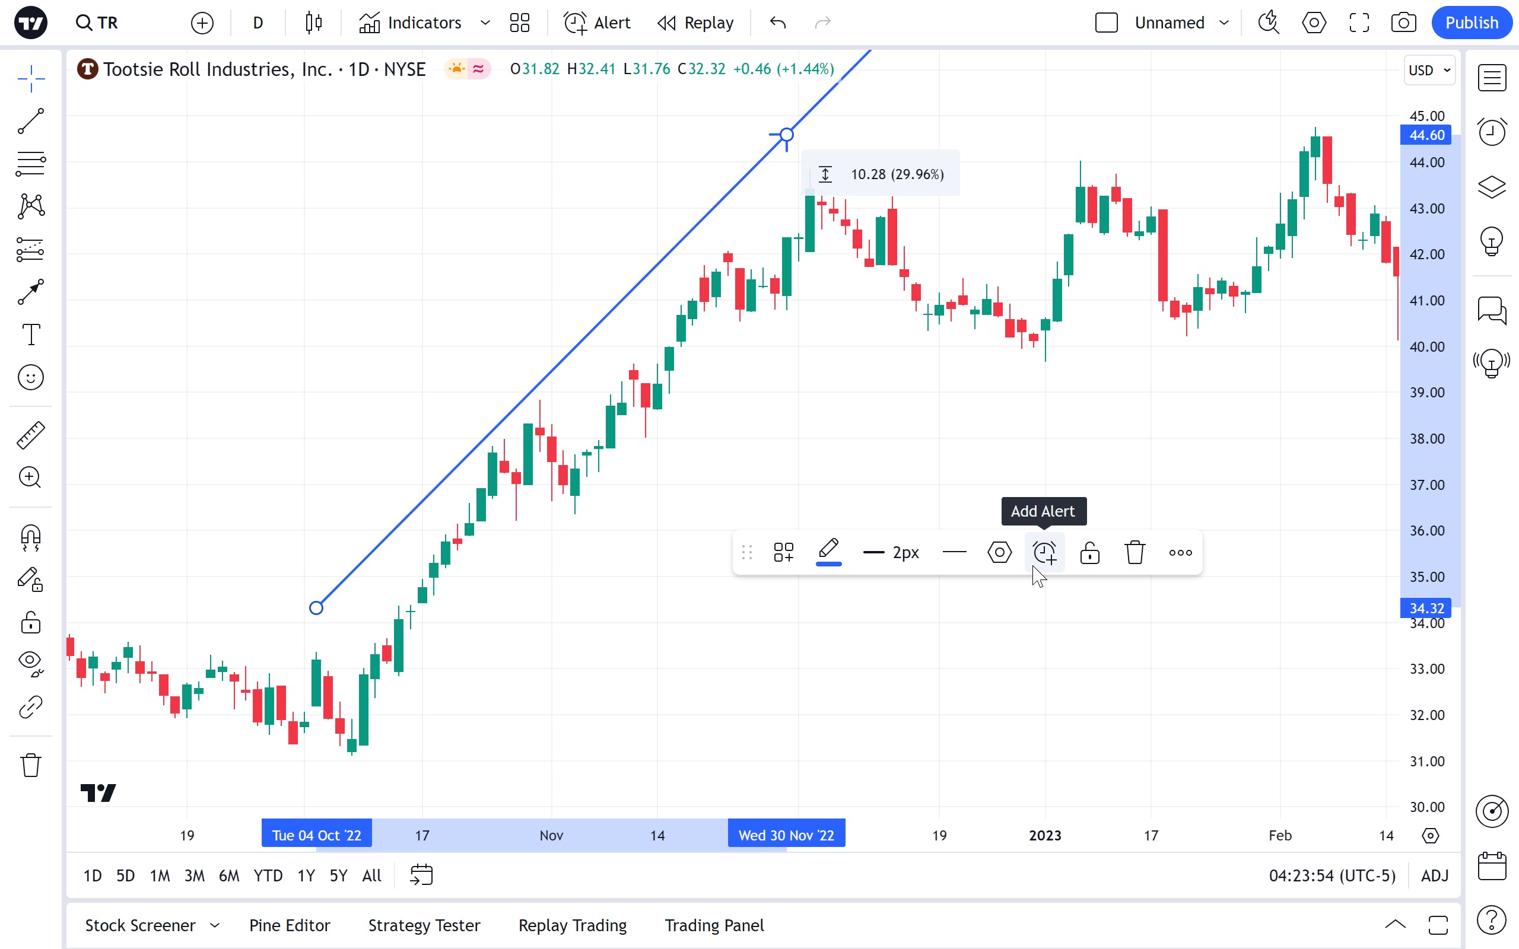
Task: Click the Publish button
Action: (x=1471, y=23)
